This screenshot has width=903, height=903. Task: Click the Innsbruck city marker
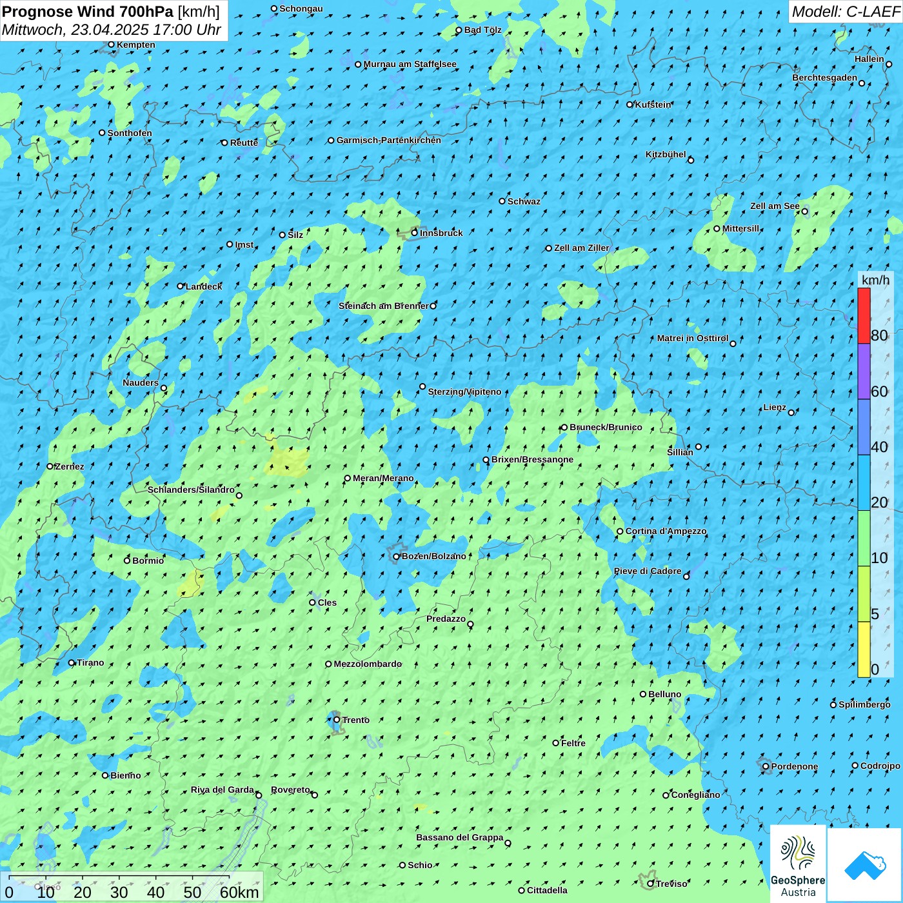pos(415,233)
